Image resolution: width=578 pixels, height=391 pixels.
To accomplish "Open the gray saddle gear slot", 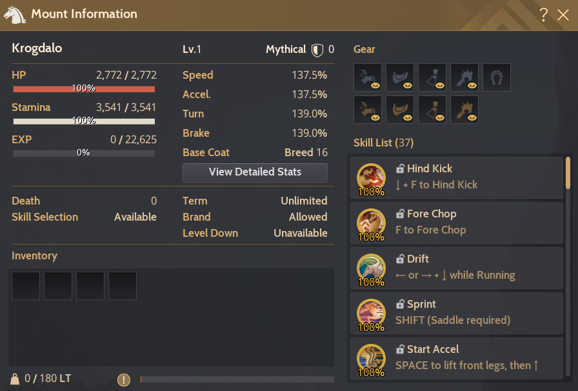I will [x=400, y=77].
